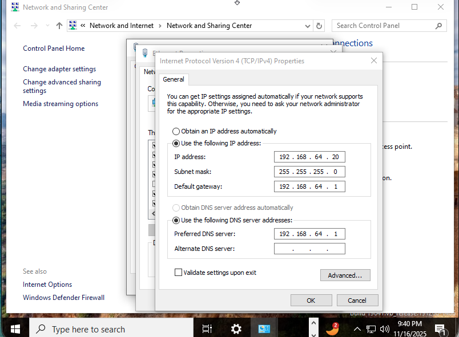Expand the breadcrumb chevron after 'Network and Internet'
Image resolution: width=459 pixels, height=337 pixels.
tap(160, 25)
